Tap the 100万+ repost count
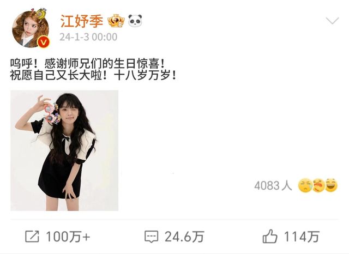Screen dimensions: 349x254 coord(68,237)
